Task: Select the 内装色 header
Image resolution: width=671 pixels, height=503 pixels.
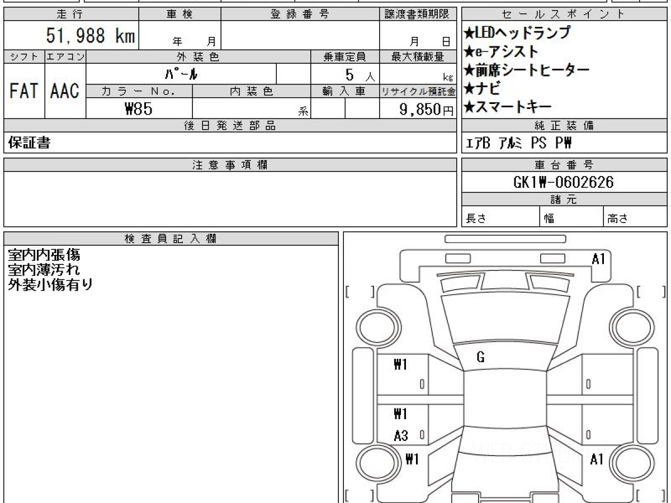Action: pyautogui.click(x=252, y=91)
